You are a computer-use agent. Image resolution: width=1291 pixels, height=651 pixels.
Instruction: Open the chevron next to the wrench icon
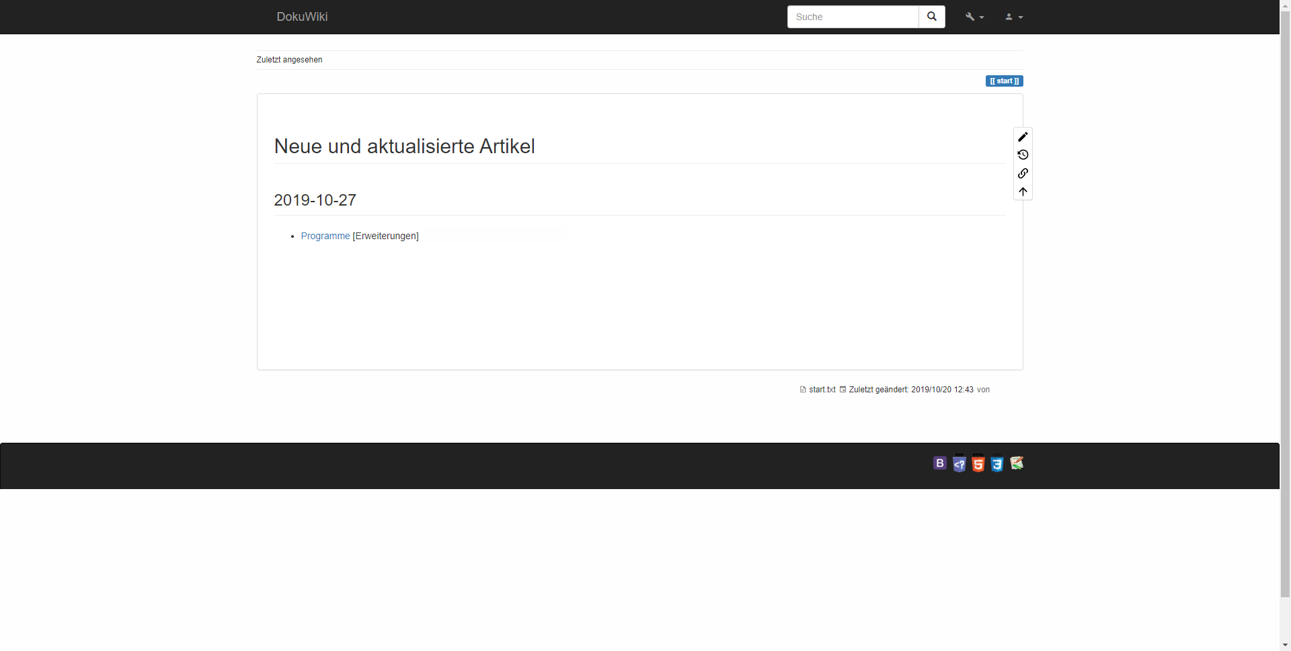[981, 17]
